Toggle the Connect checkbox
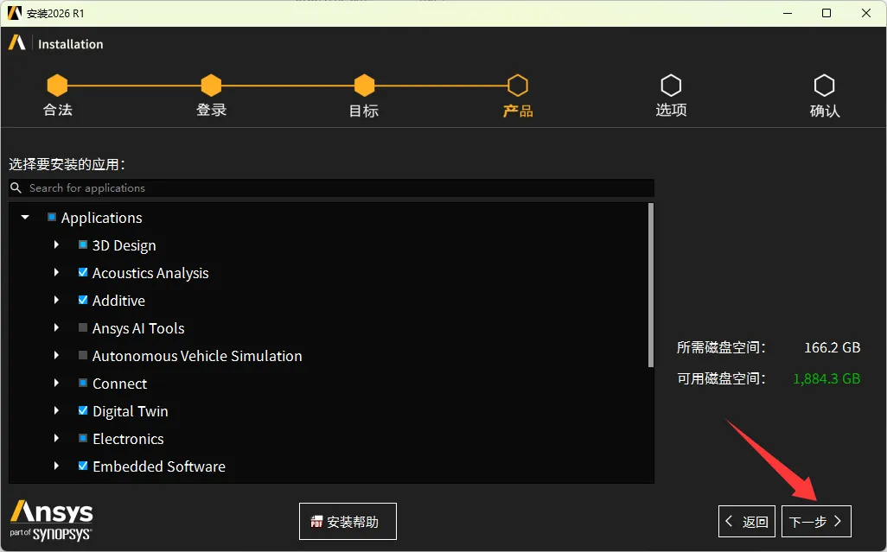The width and height of the screenshot is (887, 552). 83,383
